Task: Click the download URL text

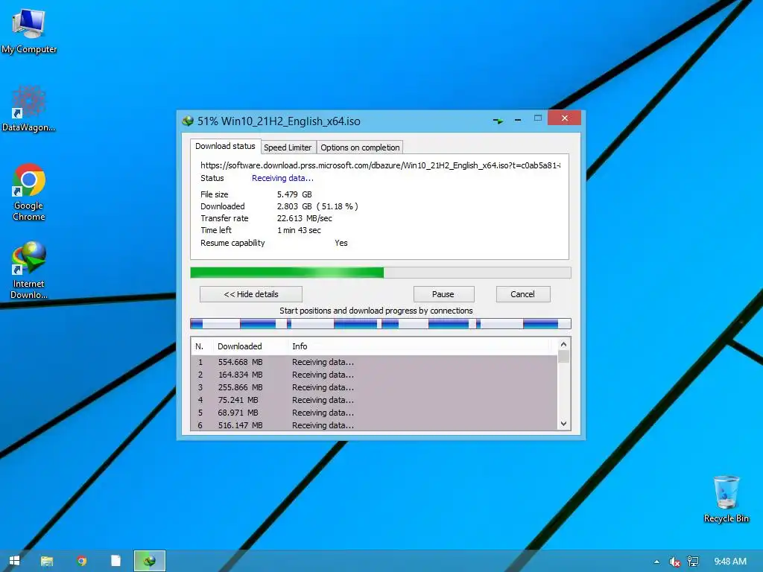Action: point(381,165)
